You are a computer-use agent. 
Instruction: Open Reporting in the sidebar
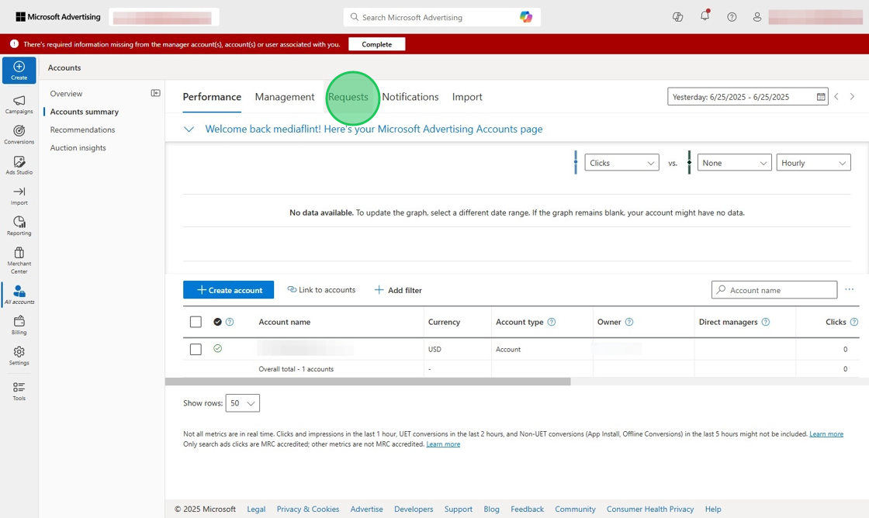pyautogui.click(x=19, y=226)
